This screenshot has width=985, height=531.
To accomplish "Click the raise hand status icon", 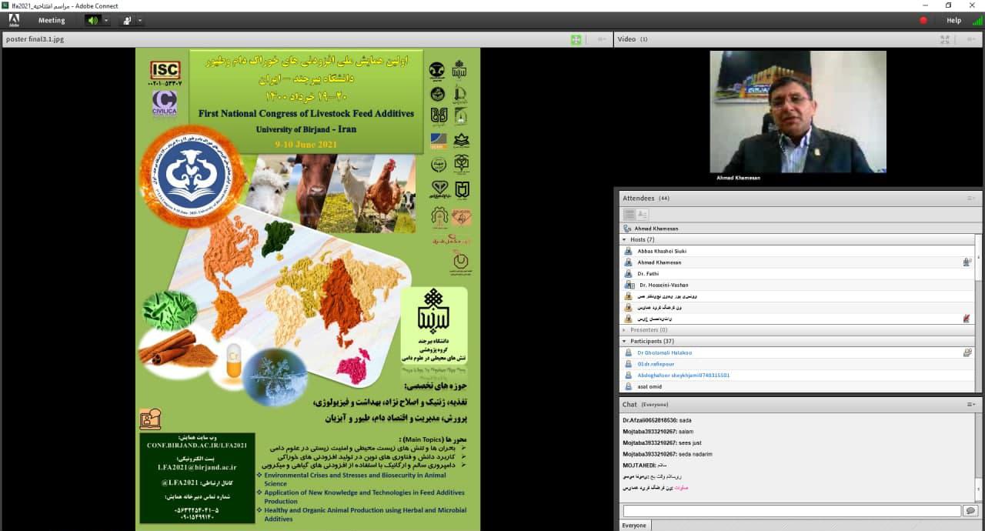I will pos(127,20).
